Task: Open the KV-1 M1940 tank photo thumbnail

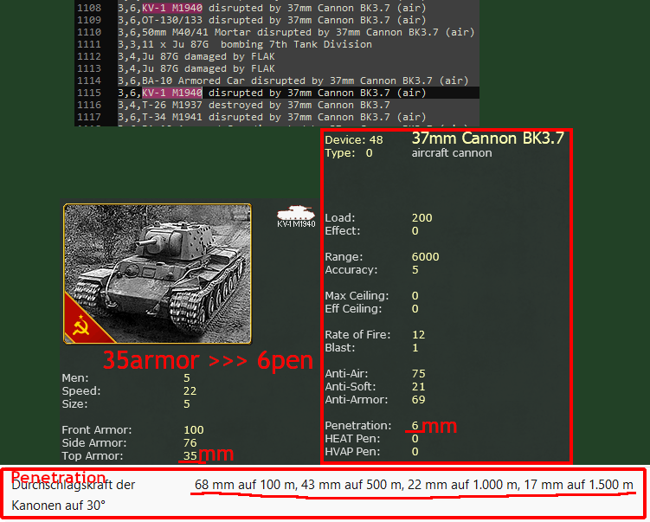Action: point(158,274)
